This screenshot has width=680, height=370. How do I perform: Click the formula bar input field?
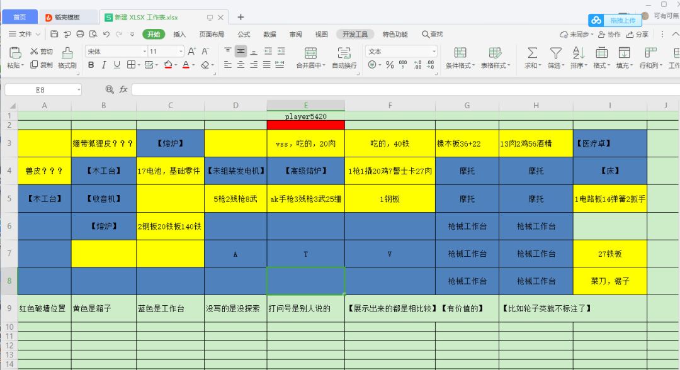tap(405, 89)
